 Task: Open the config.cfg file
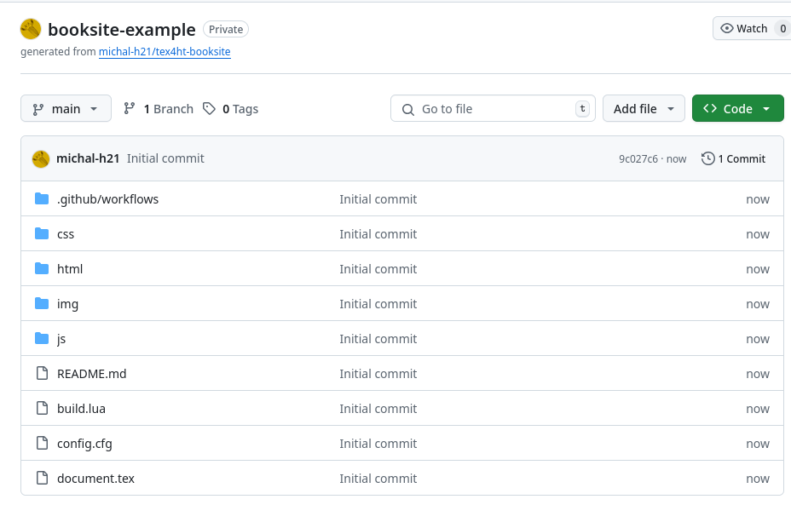click(x=84, y=444)
